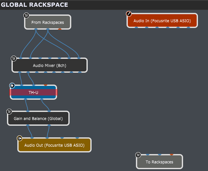The width and height of the screenshot is (208, 171).
Task: Click the right output pin of Gain and Balance
Action: pyautogui.click(x=49, y=126)
